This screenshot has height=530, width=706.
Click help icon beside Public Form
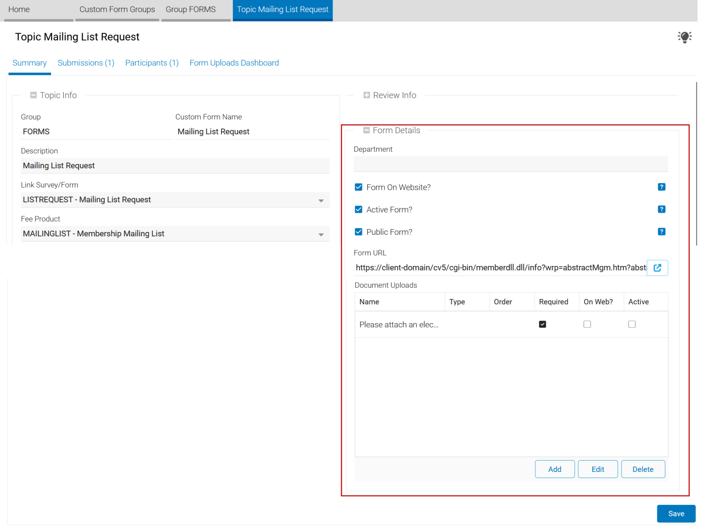click(x=662, y=231)
